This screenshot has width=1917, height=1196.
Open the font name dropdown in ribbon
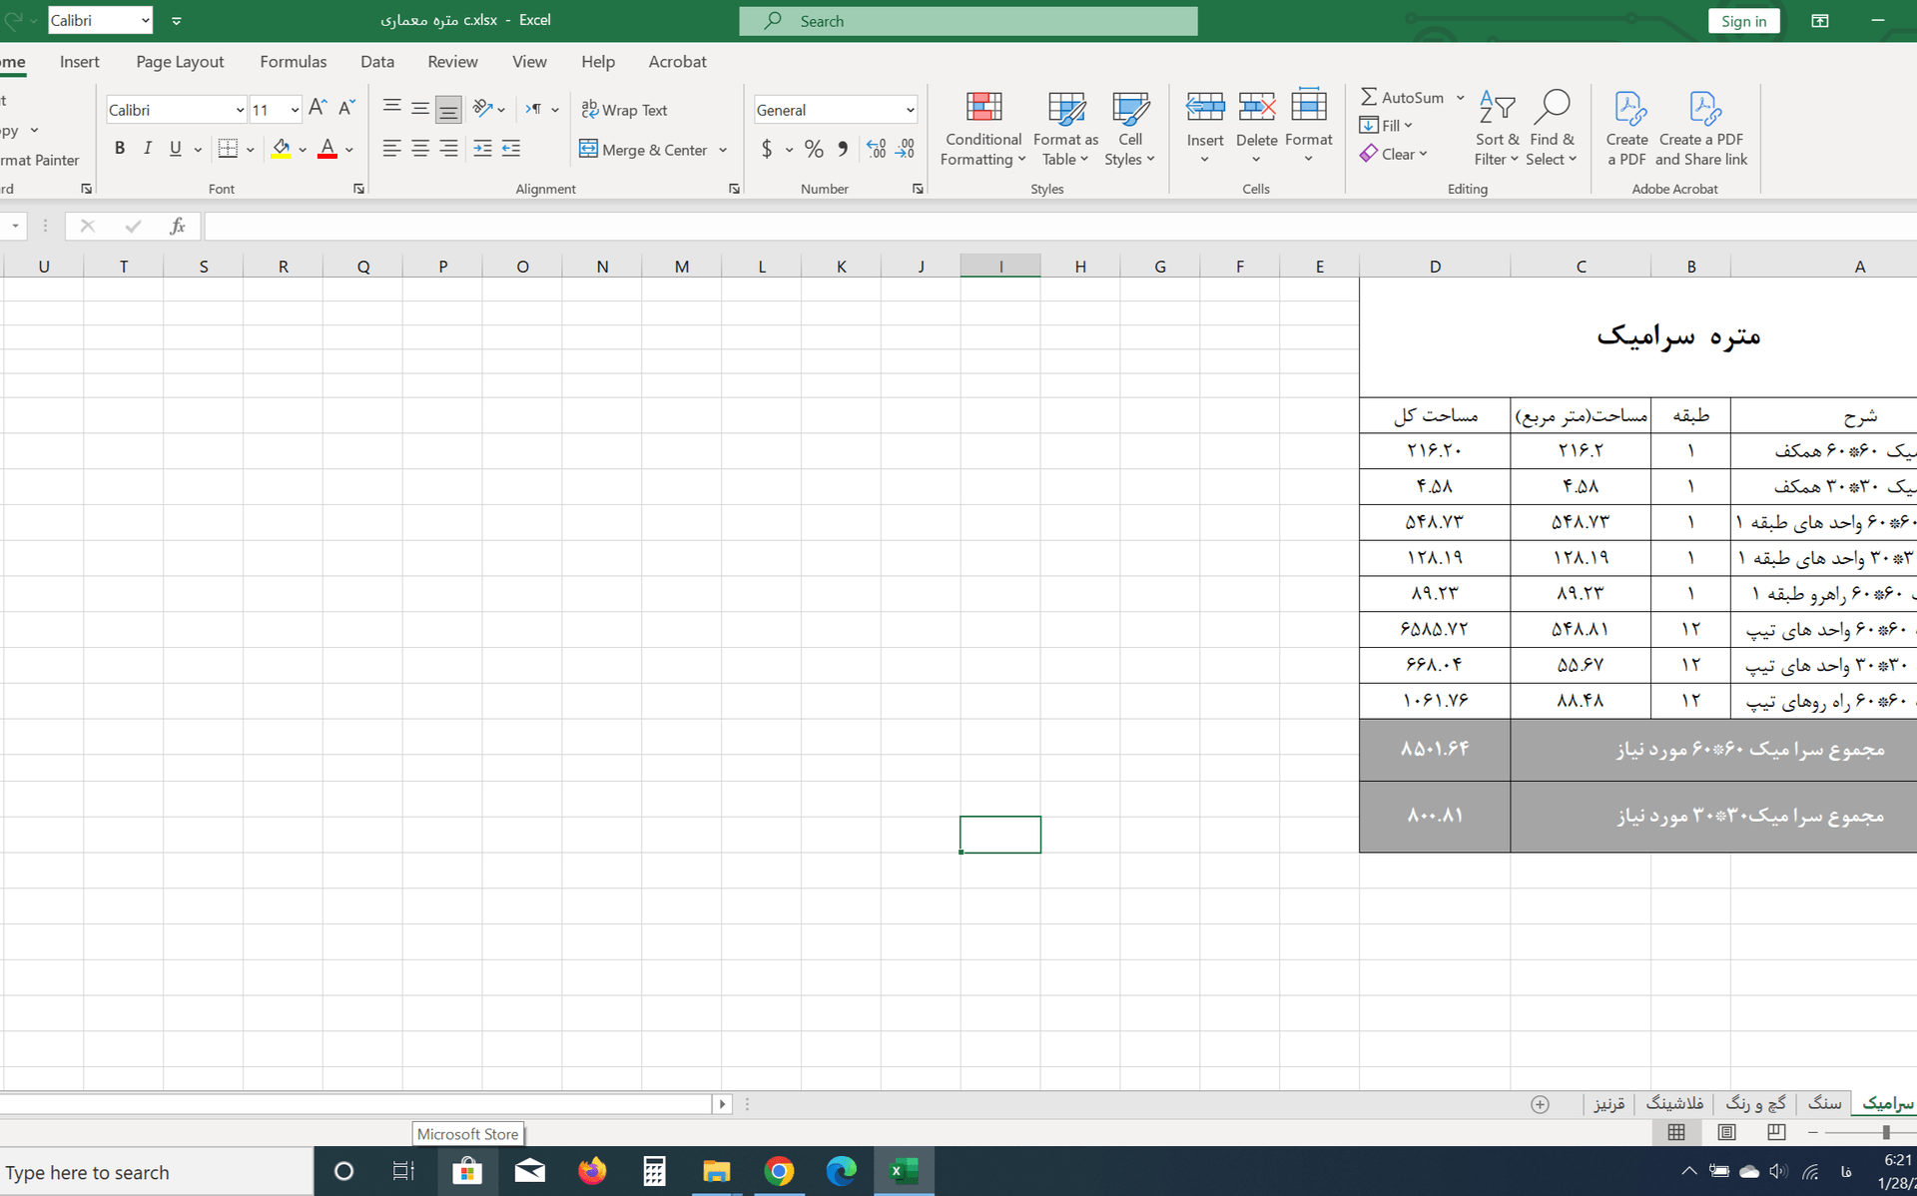240,110
